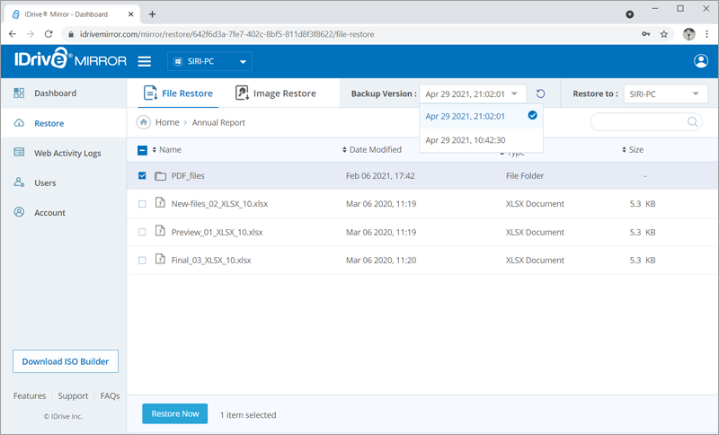Click the PDF_files folder icon
The image size is (719, 435).
click(x=161, y=176)
